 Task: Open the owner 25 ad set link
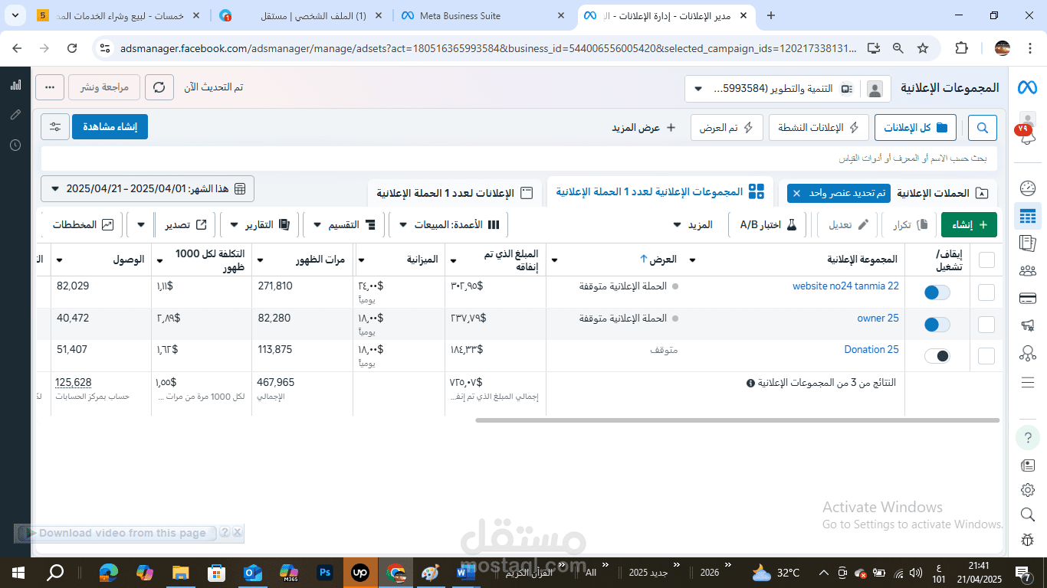(x=878, y=318)
